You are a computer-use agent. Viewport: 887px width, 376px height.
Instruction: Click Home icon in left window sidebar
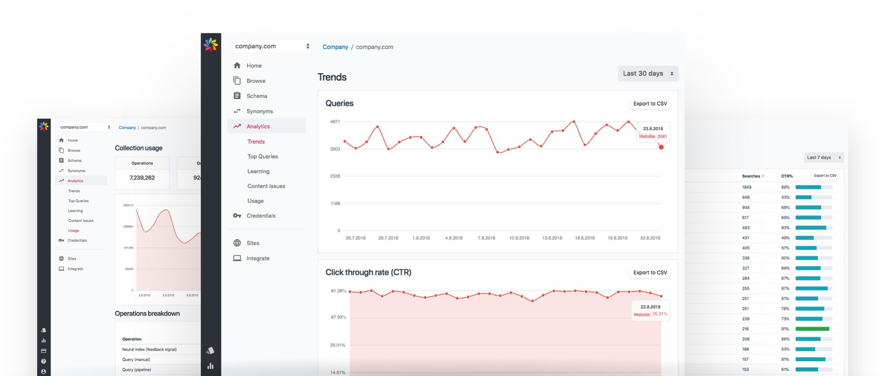(x=61, y=140)
